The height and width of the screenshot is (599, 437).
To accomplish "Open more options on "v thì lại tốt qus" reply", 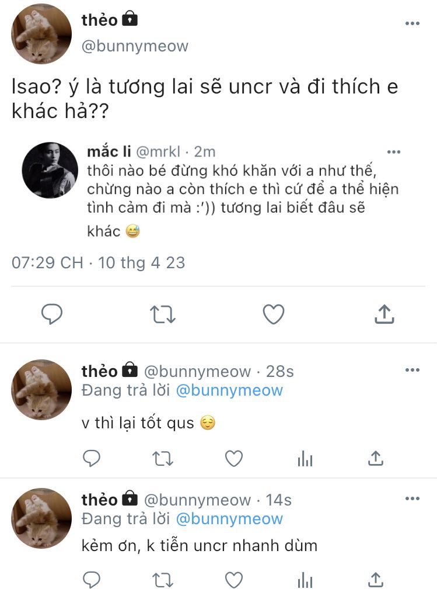I will pyautogui.click(x=412, y=370).
